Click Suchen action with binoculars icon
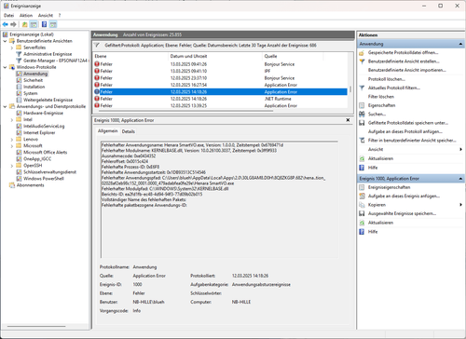This screenshot has width=466, height=339. coord(377,115)
